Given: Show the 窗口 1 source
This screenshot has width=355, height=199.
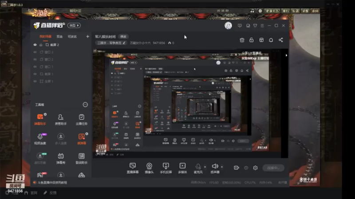Looking at the screenshot, I should pyautogui.click(x=35, y=67).
